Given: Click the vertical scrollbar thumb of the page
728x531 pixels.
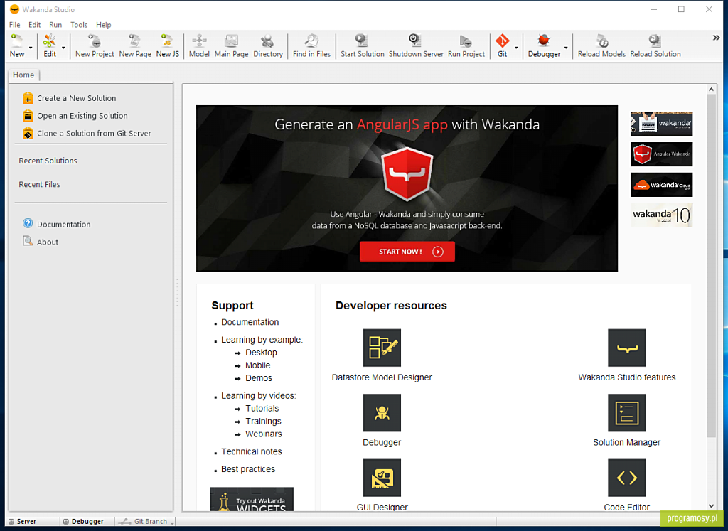Looking at the screenshot, I should (711, 265).
